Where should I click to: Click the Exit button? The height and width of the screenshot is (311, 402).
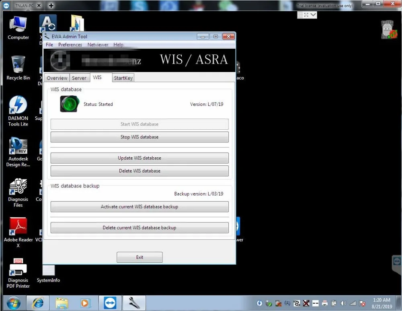(139, 257)
